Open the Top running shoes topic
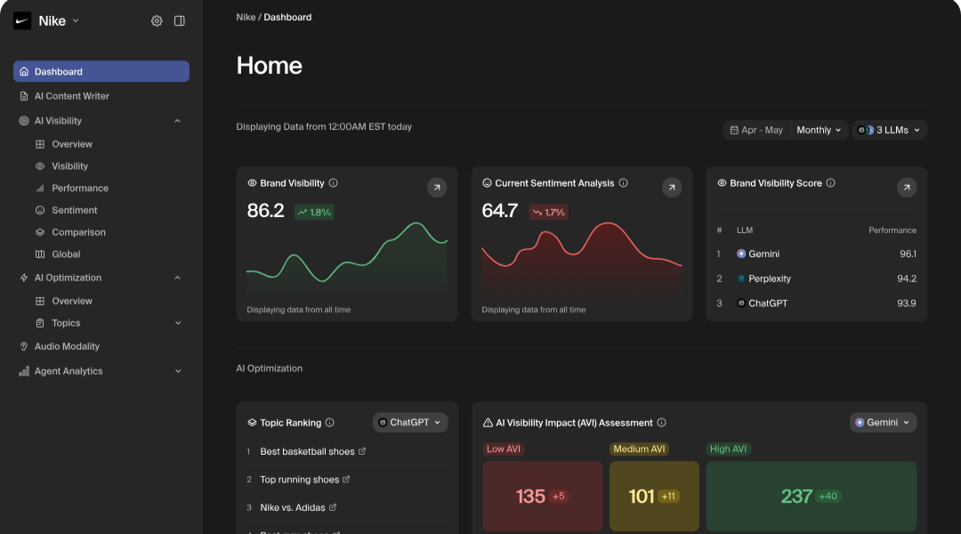The width and height of the screenshot is (961, 534). point(299,480)
